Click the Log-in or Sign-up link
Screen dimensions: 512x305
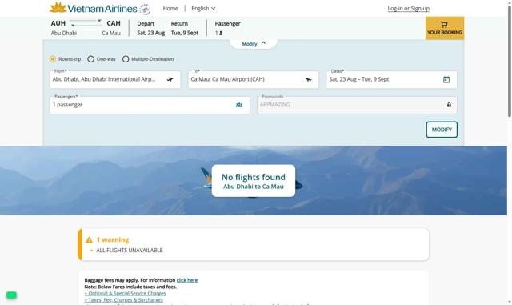409,9
